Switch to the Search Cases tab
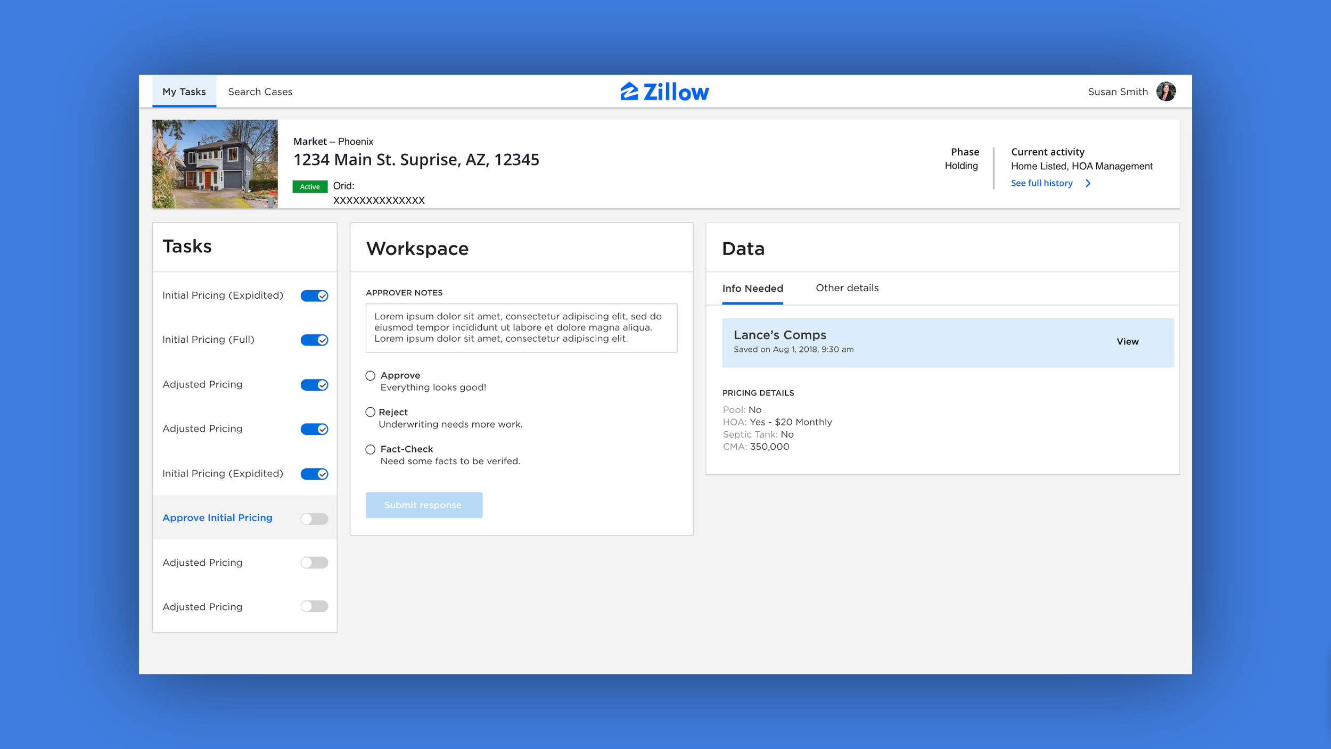1331x749 pixels. pyautogui.click(x=260, y=92)
